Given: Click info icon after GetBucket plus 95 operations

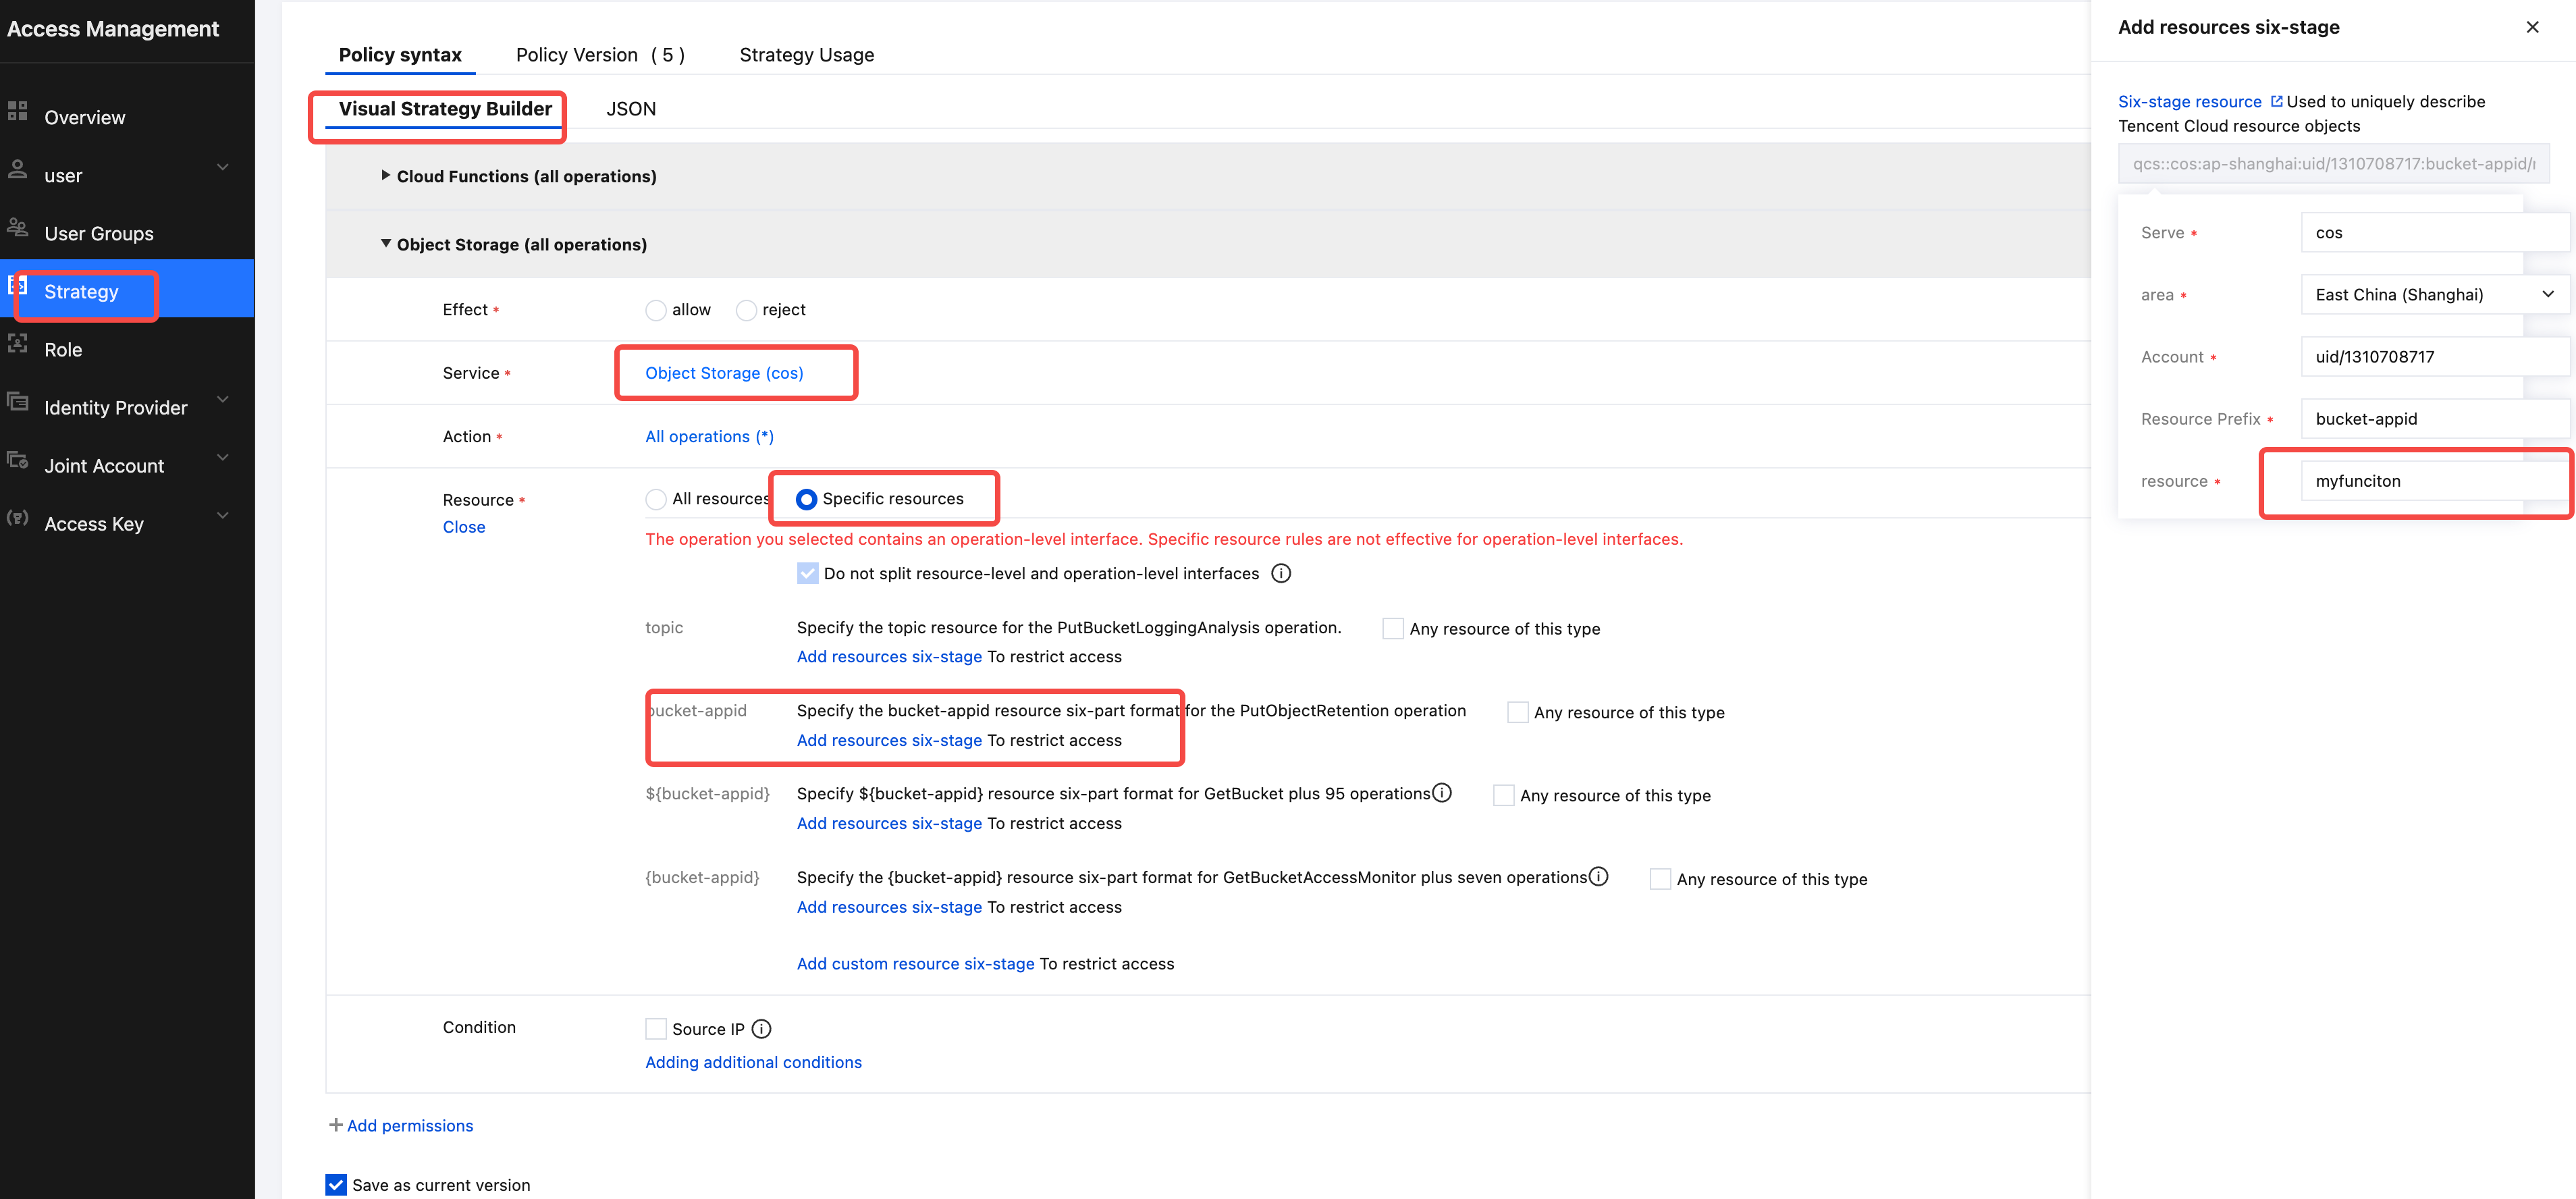Looking at the screenshot, I should point(1442,793).
